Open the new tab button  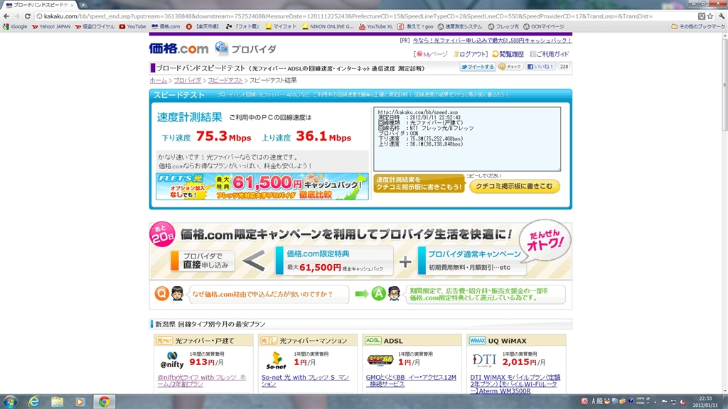click(83, 5)
